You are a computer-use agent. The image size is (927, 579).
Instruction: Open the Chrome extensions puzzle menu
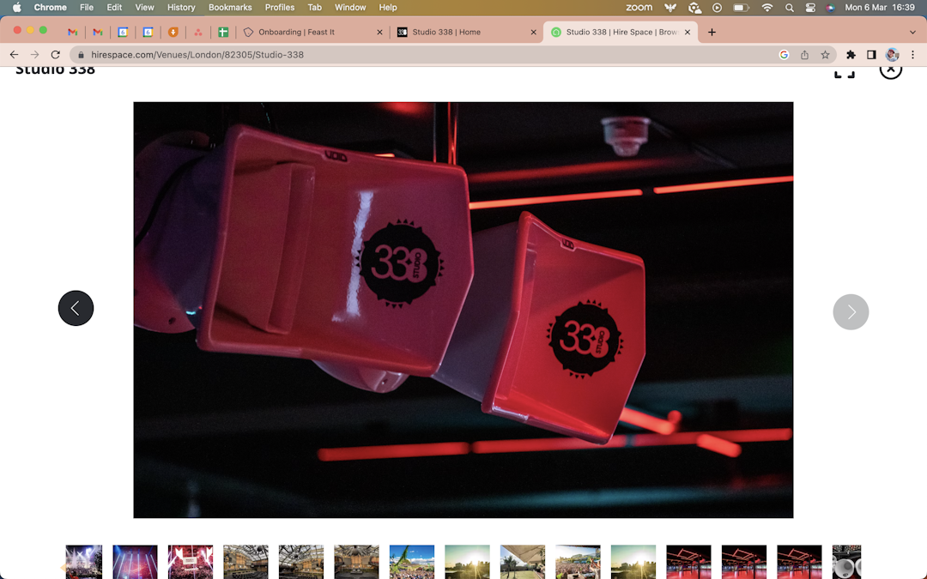point(851,54)
